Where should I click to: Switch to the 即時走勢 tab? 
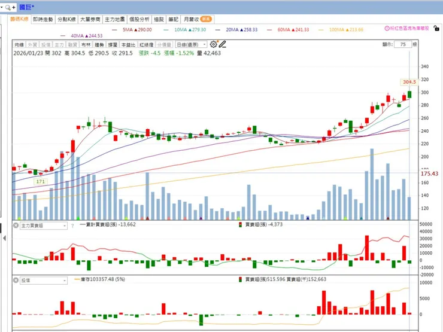coord(43,19)
